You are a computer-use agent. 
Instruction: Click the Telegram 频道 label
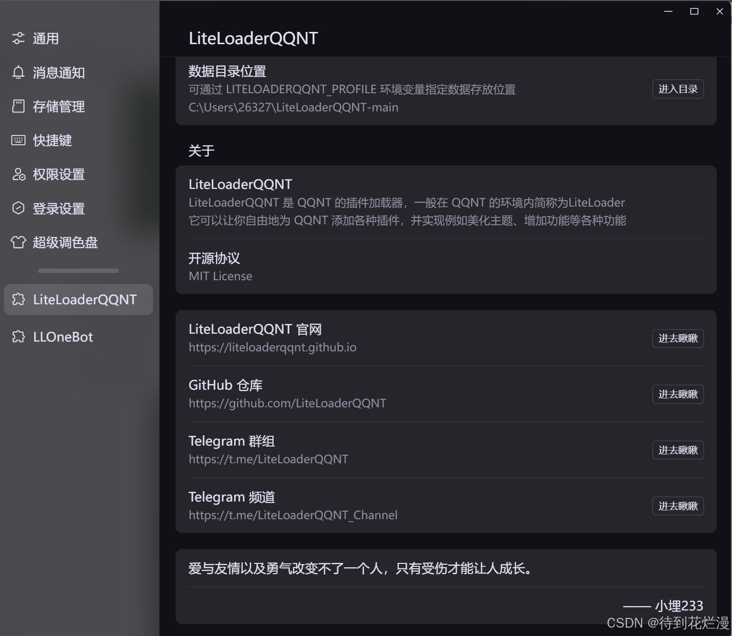(232, 497)
